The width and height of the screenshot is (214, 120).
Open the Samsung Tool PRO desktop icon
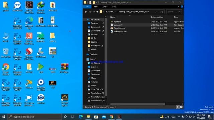[x=41, y=85]
